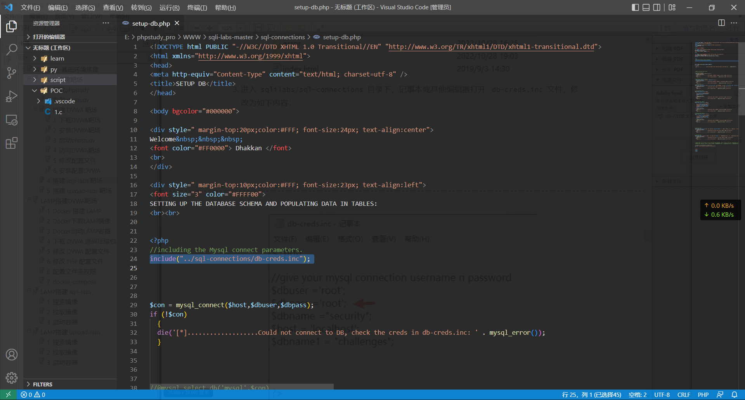Open the Go menu (转到)
This screenshot has height=400, width=745.
[141, 7]
